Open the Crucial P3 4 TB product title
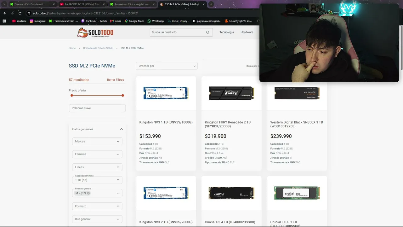The image size is (403, 227). coord(230,222)
